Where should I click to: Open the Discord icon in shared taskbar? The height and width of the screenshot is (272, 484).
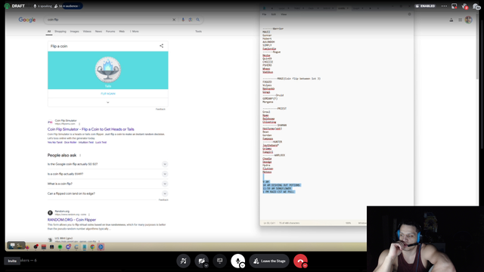click(x=68, y=247)
